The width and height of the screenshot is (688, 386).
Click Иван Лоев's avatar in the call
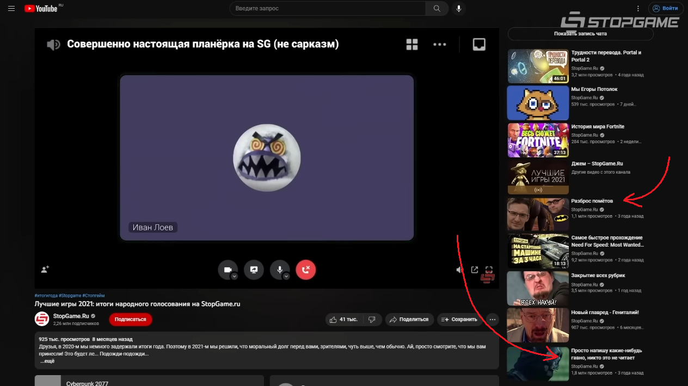coord(267,158)
